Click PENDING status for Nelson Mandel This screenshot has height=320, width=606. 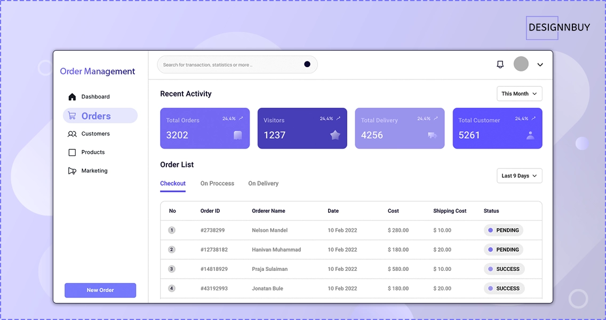pos(503,230)
